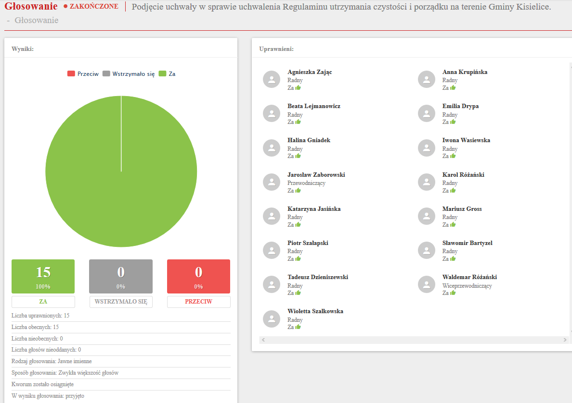572x403 pixels.
Task: Click the Głosowanie breadcrumb link
Action: [37, 20]
